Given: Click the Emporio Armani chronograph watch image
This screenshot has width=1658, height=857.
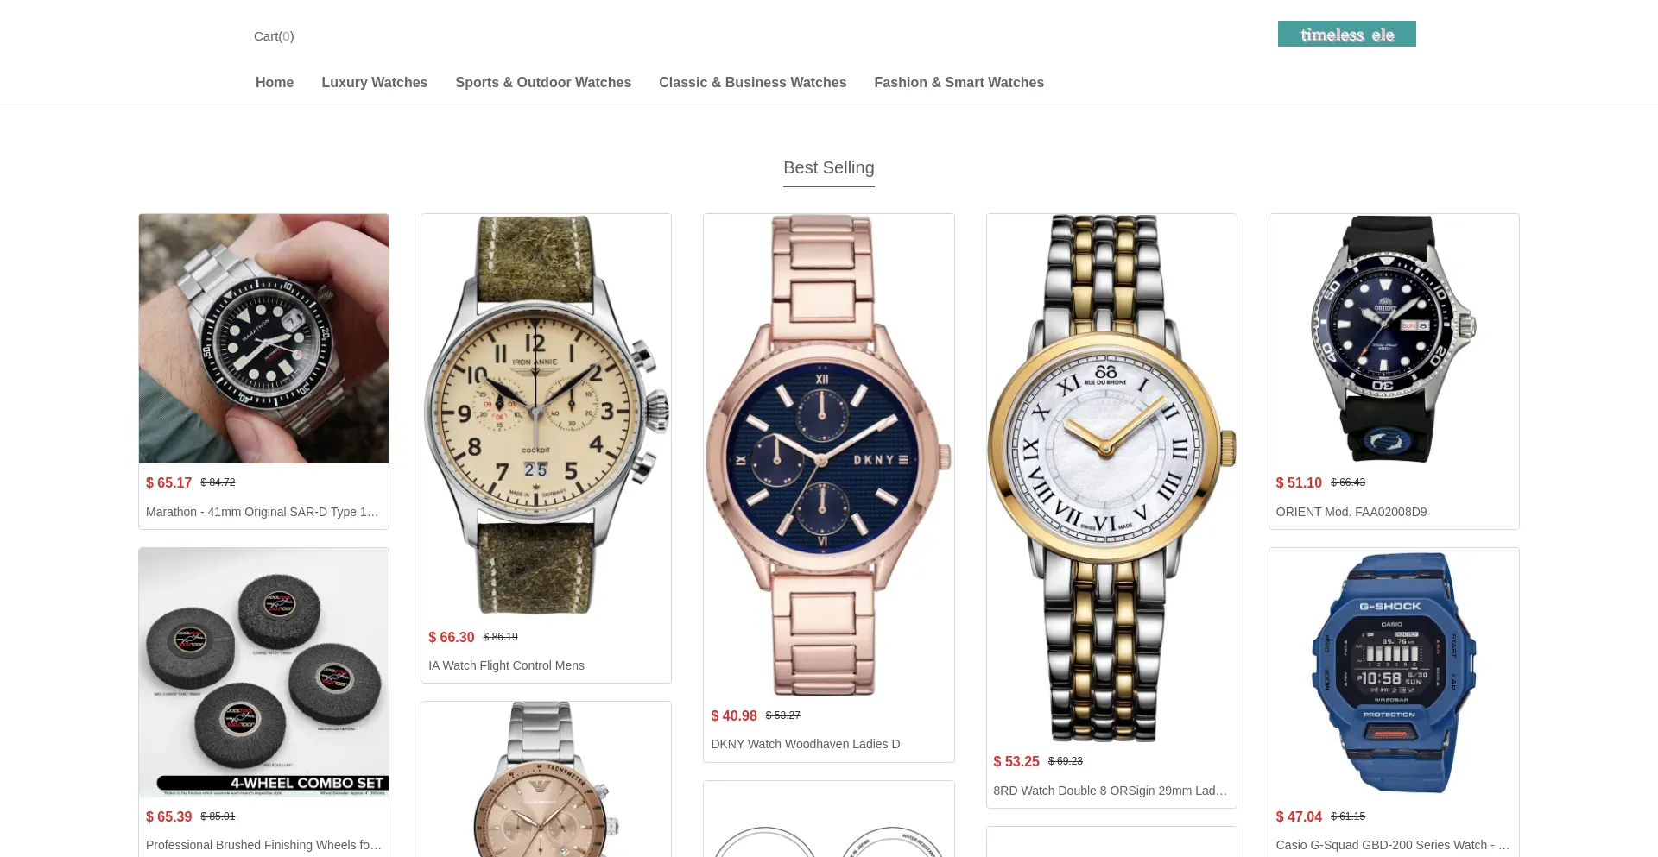Looking at the screenshot, I should 546,779.
